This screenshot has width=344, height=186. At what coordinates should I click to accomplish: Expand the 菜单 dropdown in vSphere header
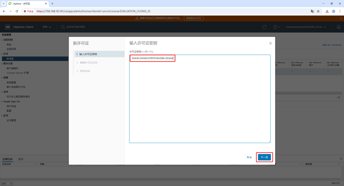pyautogui.click(x=47, y=27)
